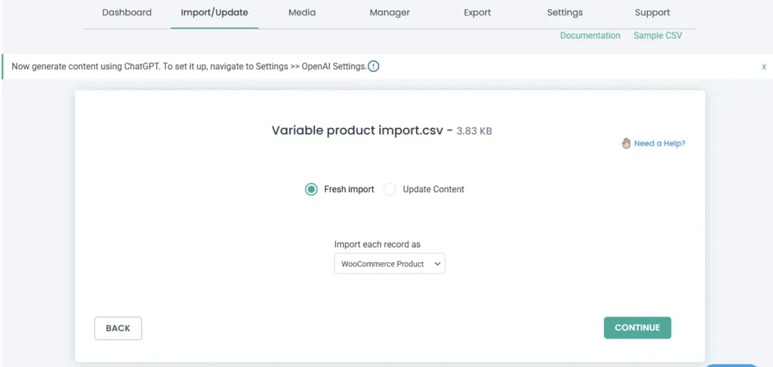Open the Dashboard tab
This screenshot has height=367, width=773.
tap(127, 13)
